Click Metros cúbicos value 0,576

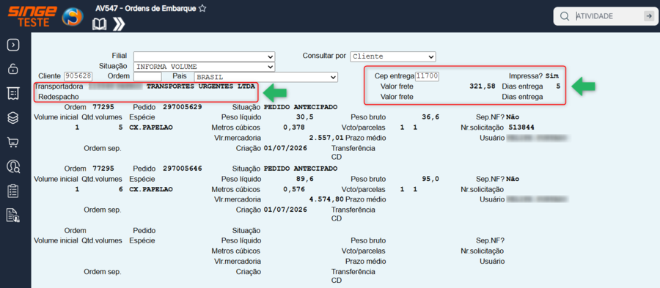(294, 189)
